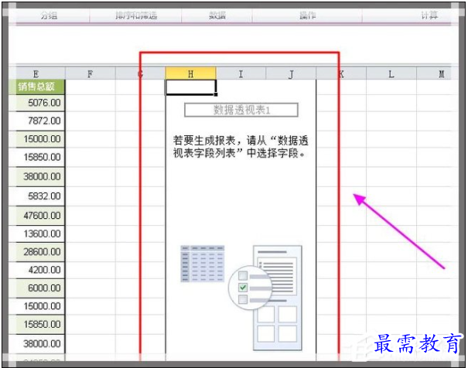Click the 分组 ribbon group label
468x368 pixels.
49,15
